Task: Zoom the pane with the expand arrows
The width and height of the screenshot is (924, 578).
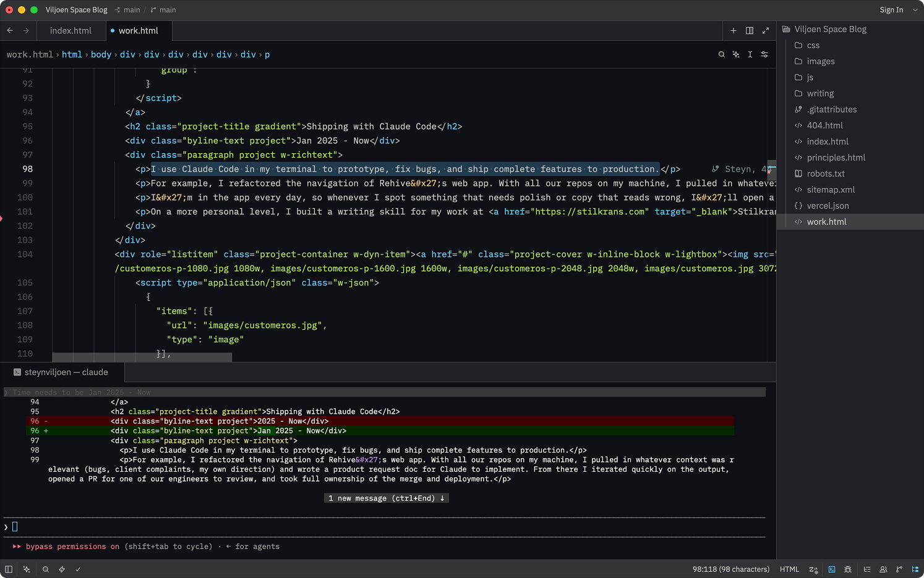Action: [x=766, y=30]
